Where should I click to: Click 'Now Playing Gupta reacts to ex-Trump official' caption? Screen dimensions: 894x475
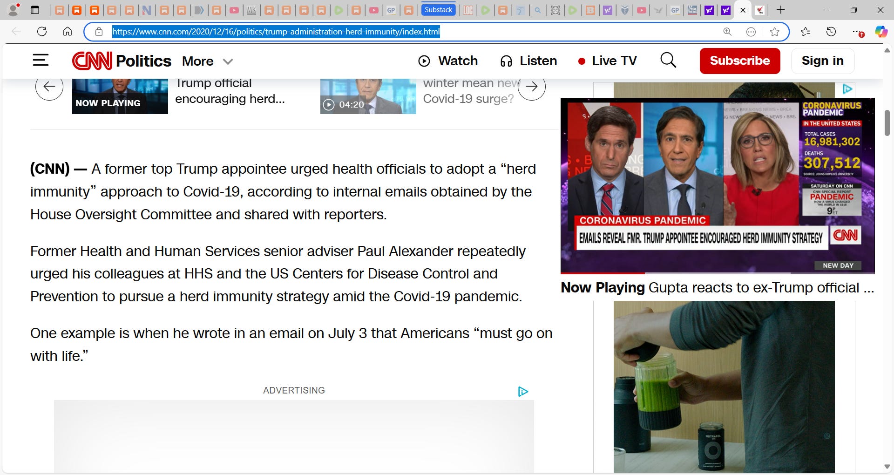pos(718,288)
